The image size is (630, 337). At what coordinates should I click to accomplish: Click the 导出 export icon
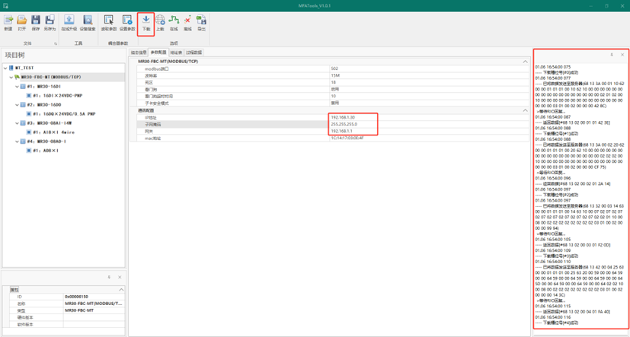coord(201,21)
